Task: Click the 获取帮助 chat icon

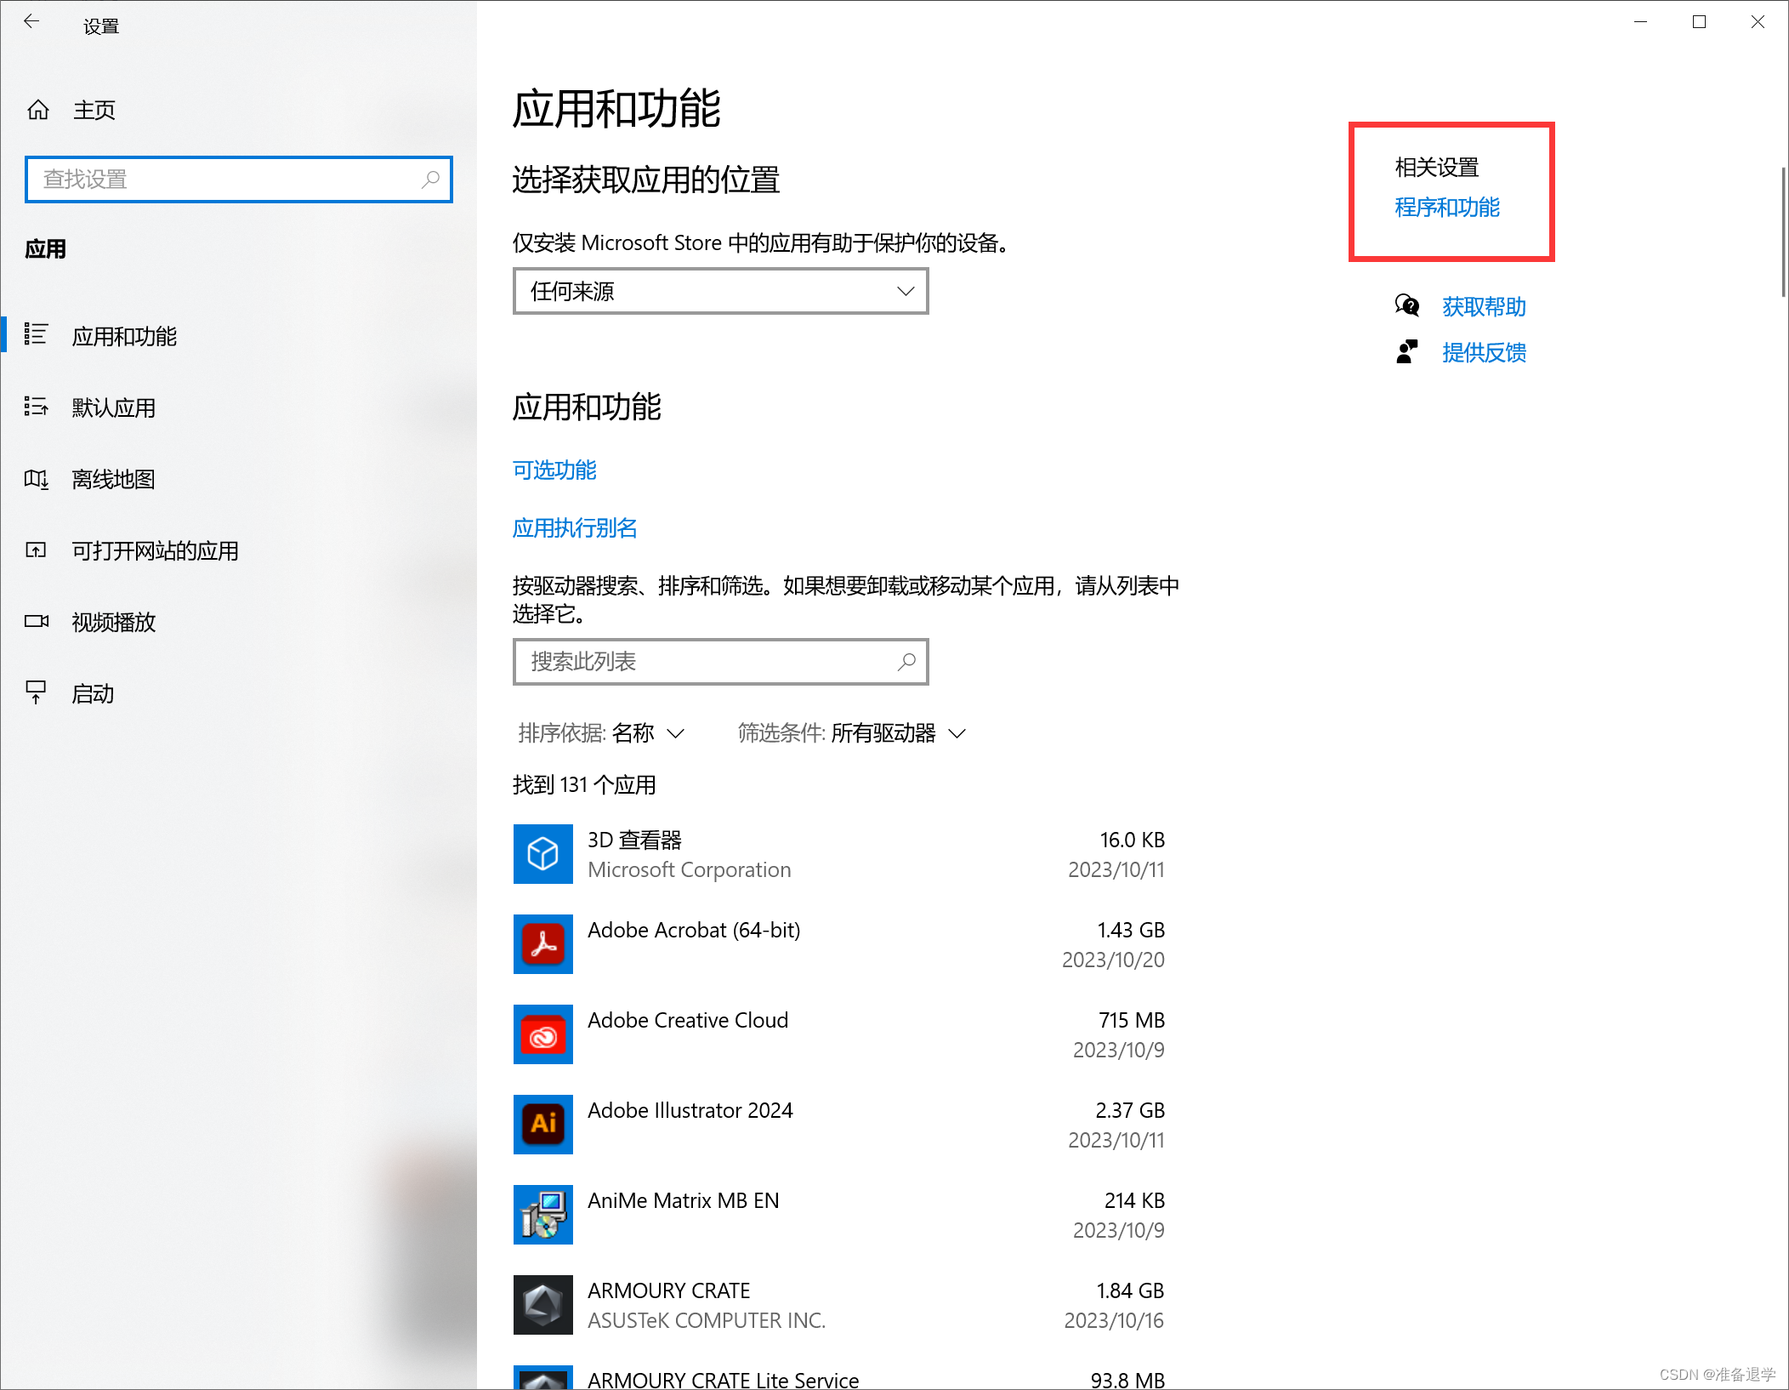Action: (x=1407, y=306)
